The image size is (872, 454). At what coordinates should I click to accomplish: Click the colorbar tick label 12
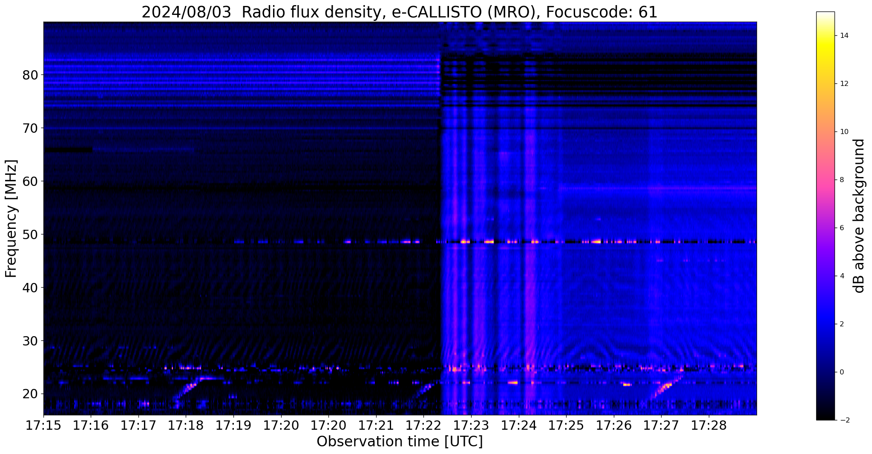click(x=843, y=84)
